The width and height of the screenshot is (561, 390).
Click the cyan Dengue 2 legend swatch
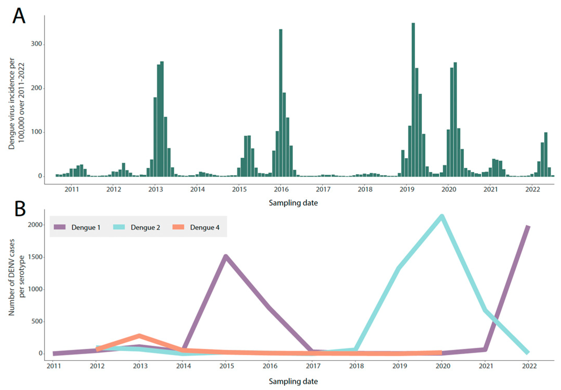pyautogui.click(x=119, y=227)
